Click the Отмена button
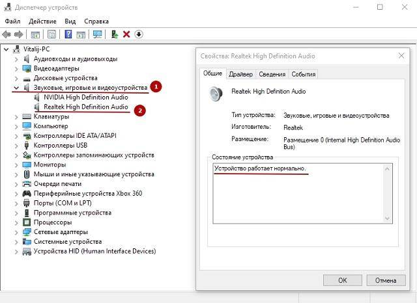417x303 pixels. (x=385, y=280)
